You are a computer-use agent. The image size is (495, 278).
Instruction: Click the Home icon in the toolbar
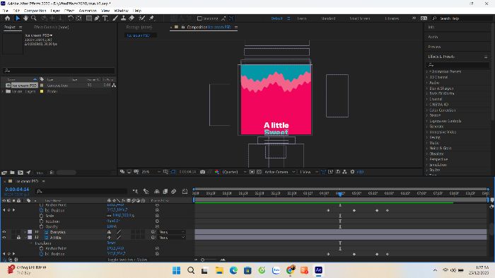7,18
